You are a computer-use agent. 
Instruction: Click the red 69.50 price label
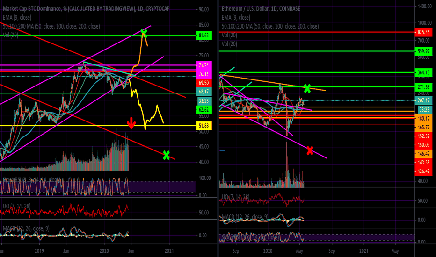204,83
